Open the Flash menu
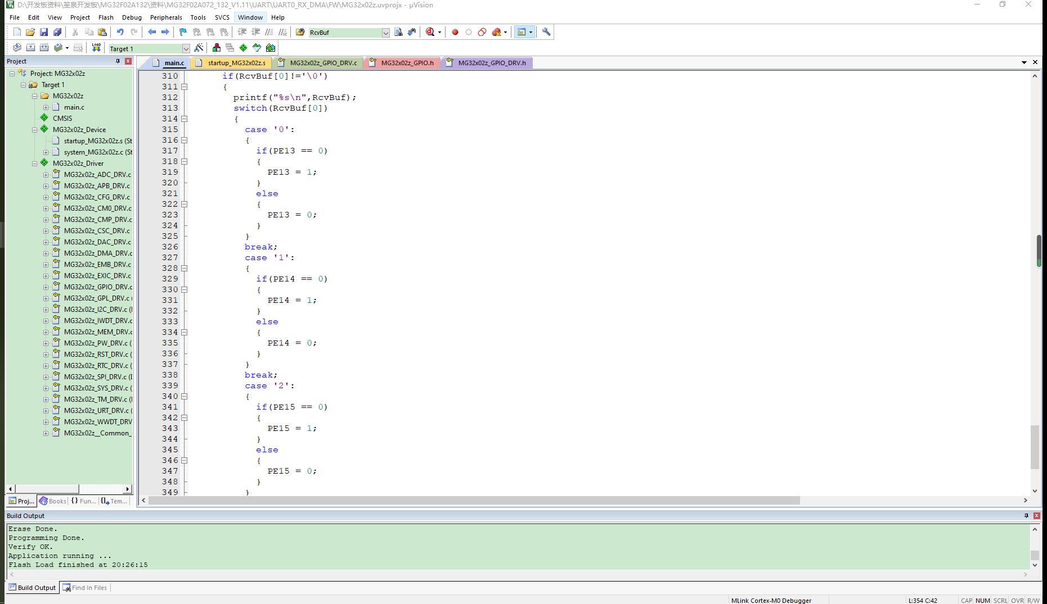 pyautogui.click(x=106, y=17)
